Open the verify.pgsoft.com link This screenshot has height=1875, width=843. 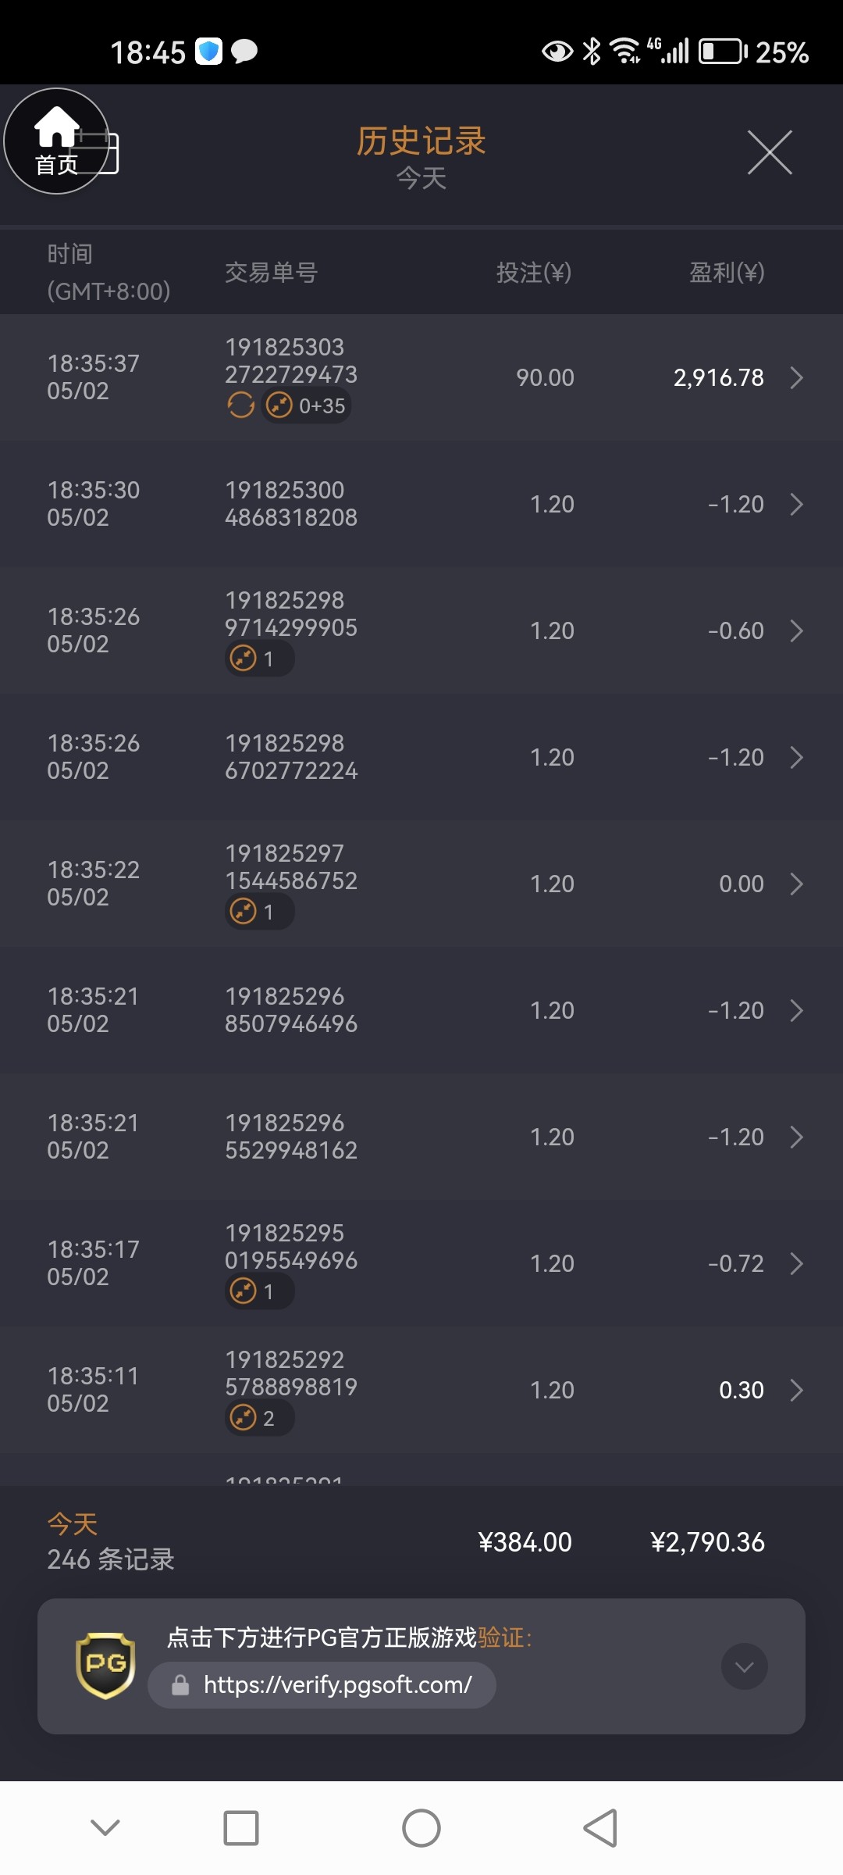[x=337, y=1685]
